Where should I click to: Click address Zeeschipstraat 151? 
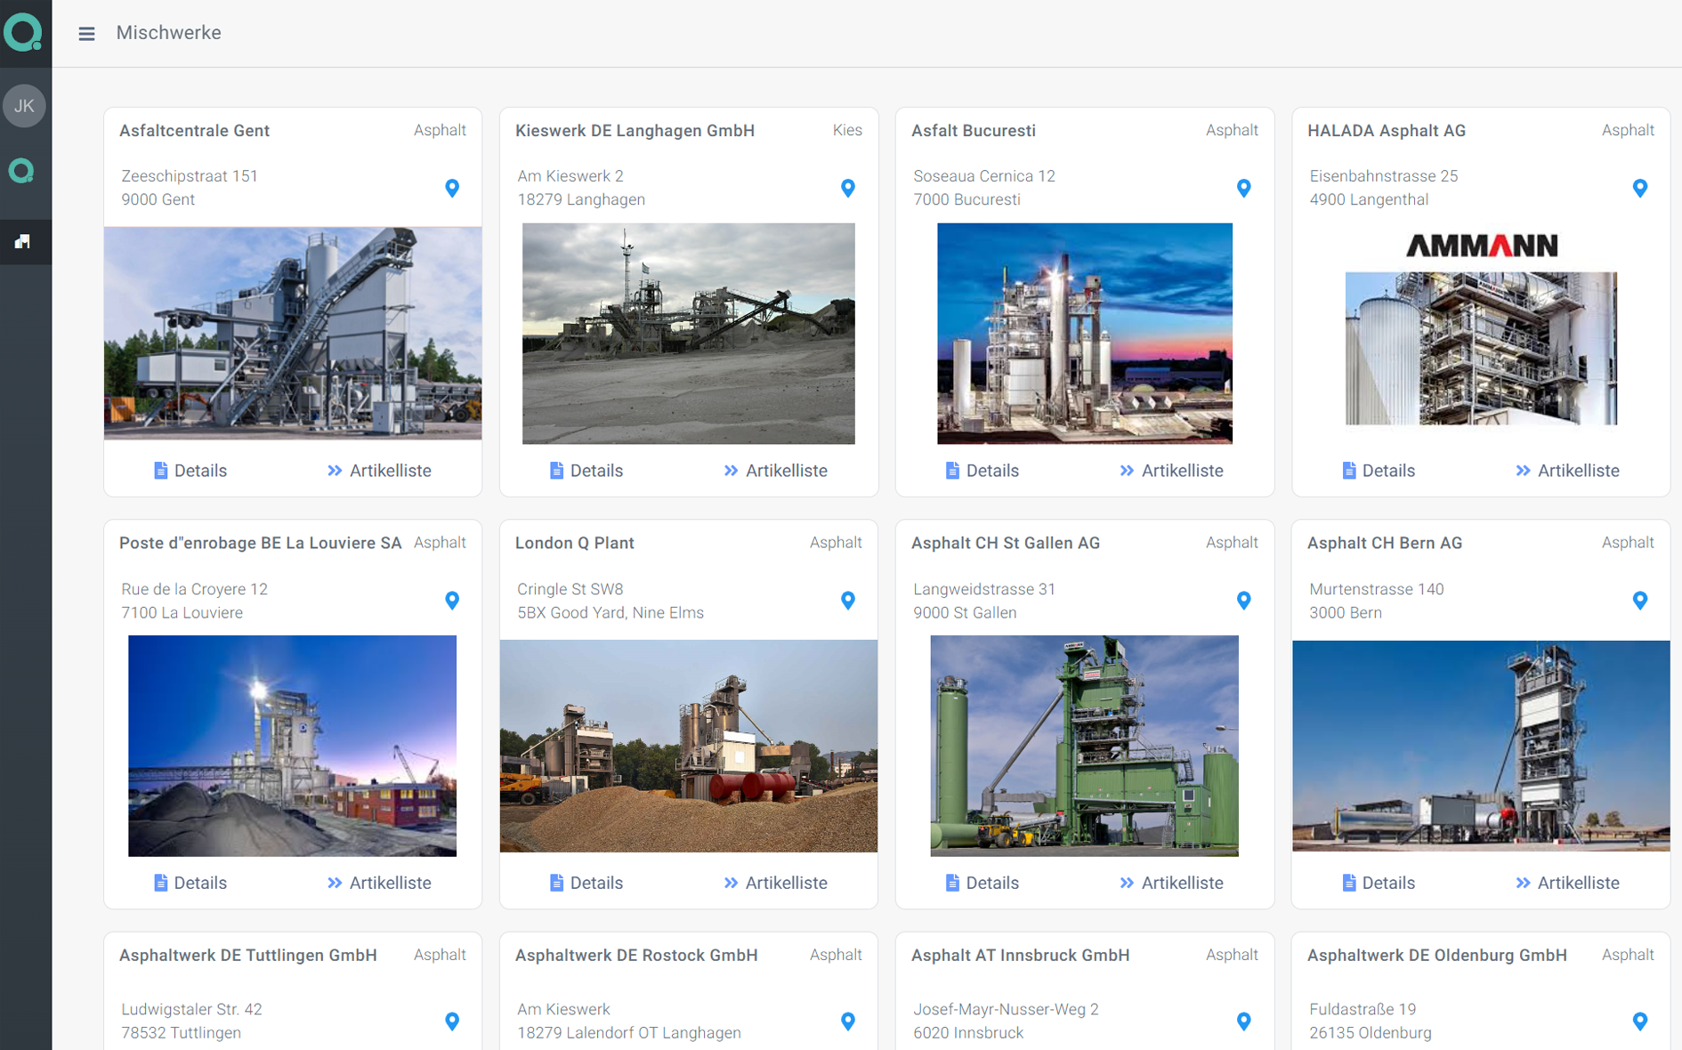[190, 176]
